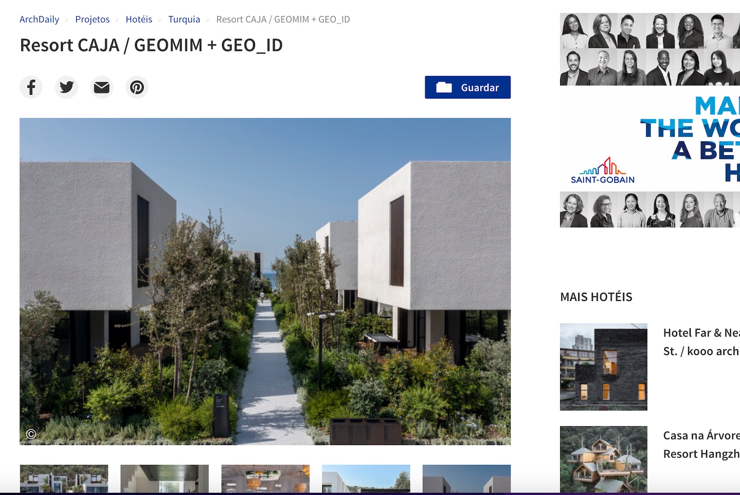Click the copyright symbol on the main photo
The height and width of the screenshot is (495, 740).
pos(31,434)
